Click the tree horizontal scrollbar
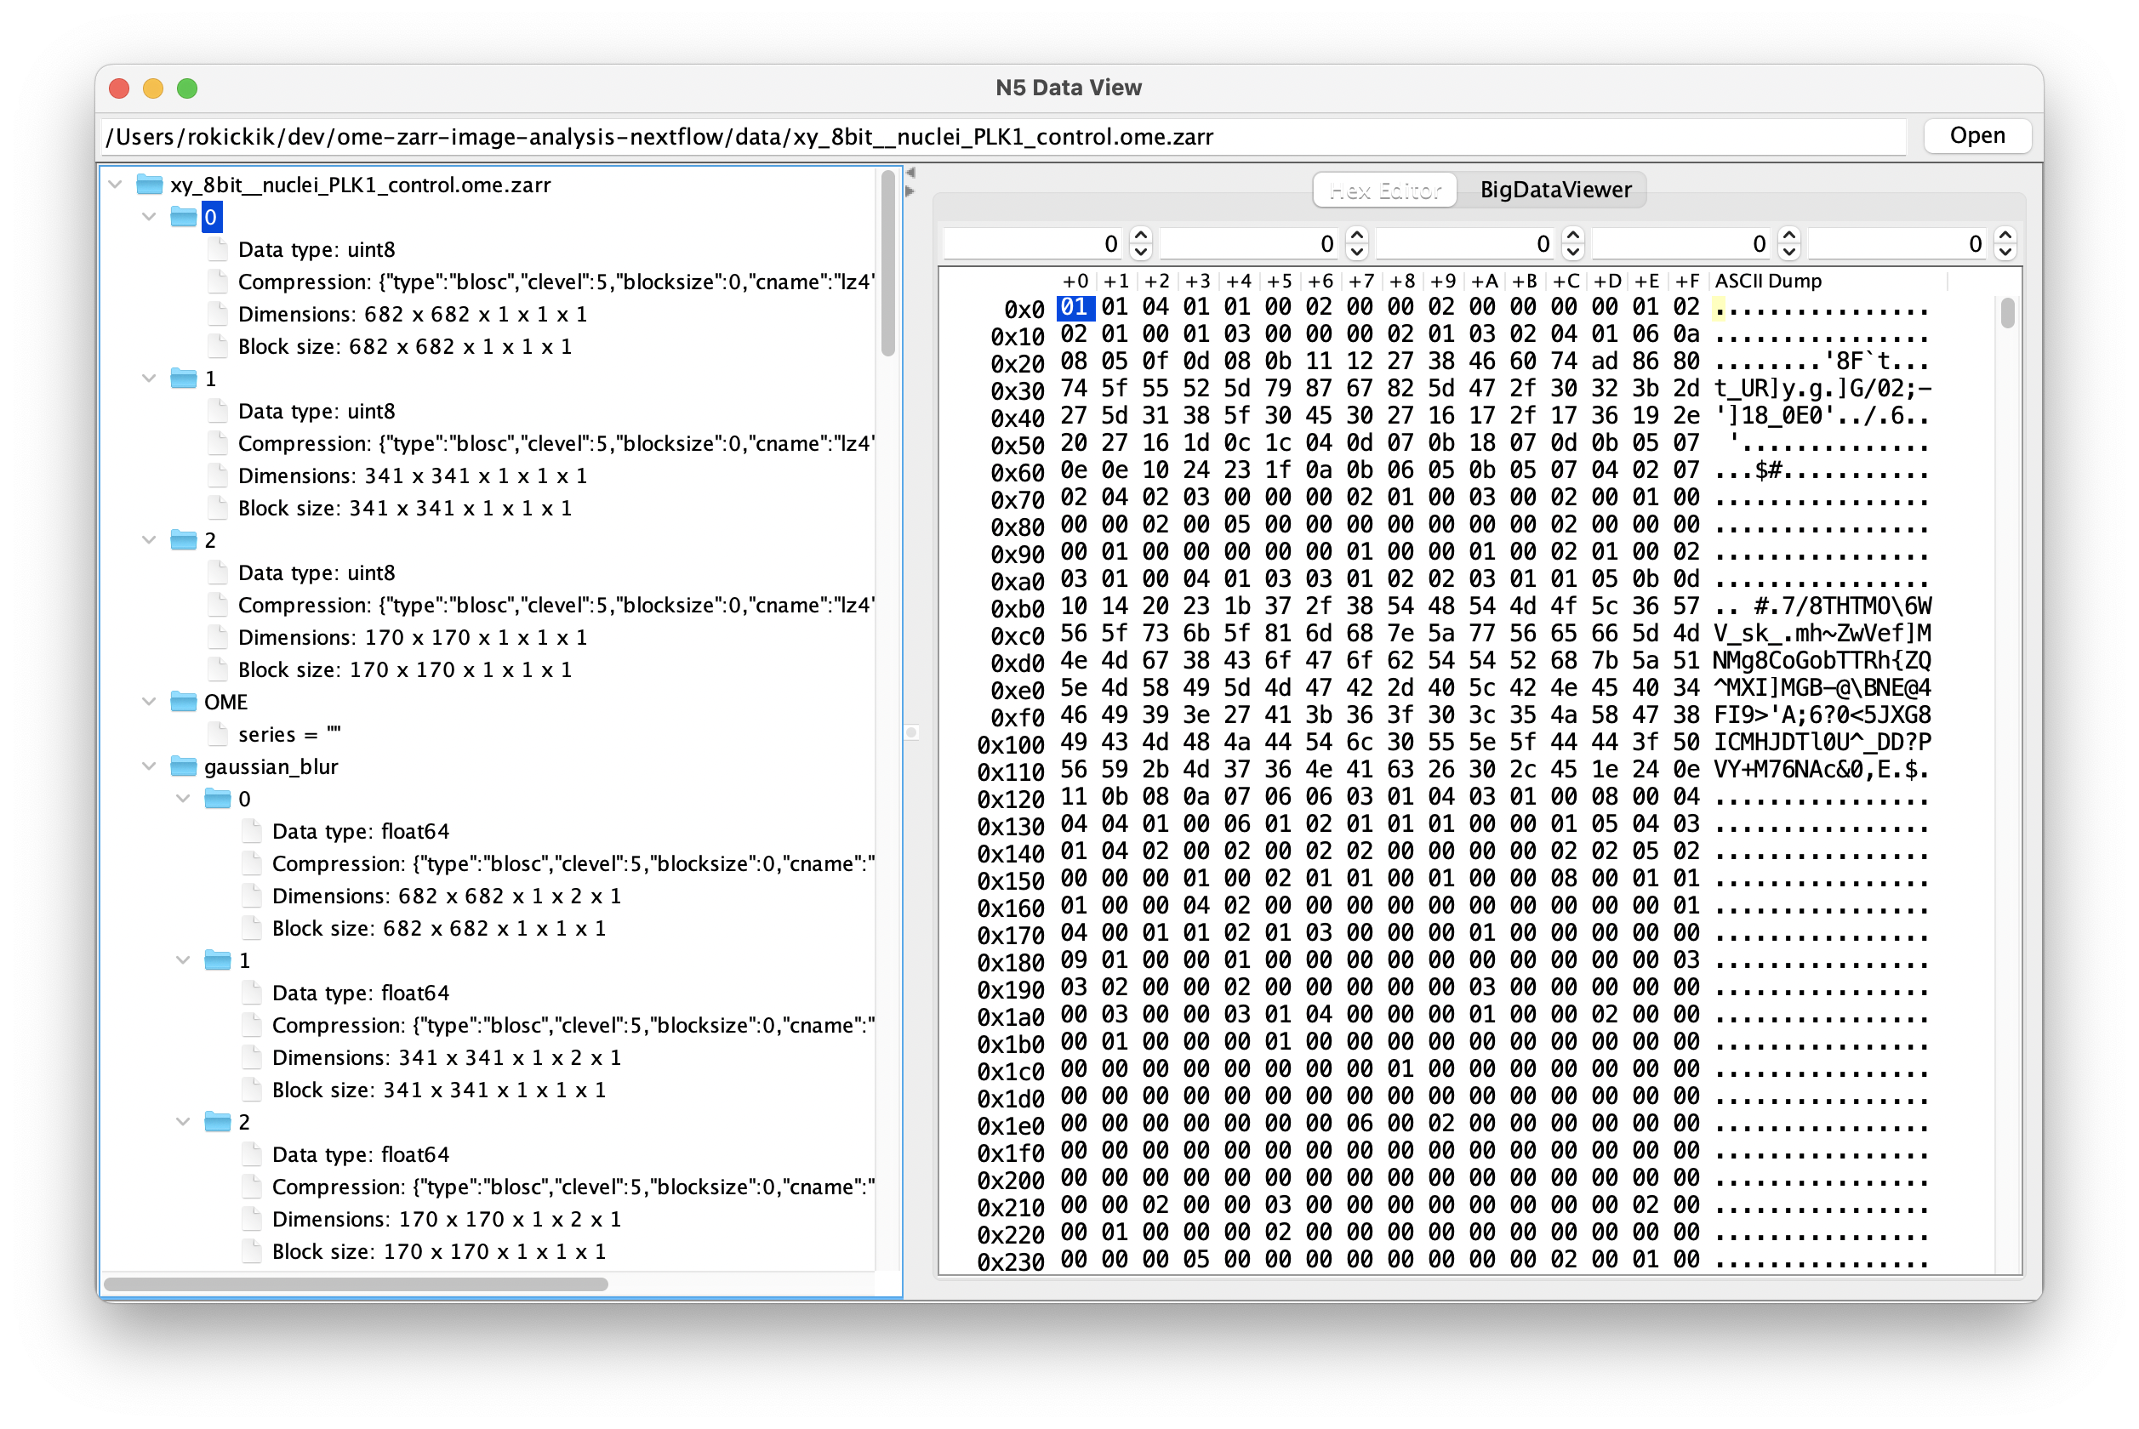The width and height of the screenshot is (2139, 1429). (x=356, y=1284)
